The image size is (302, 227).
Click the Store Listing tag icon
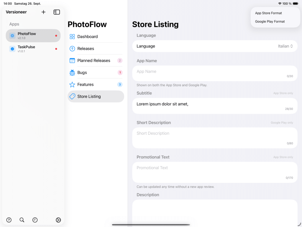(x=72, y=96)
